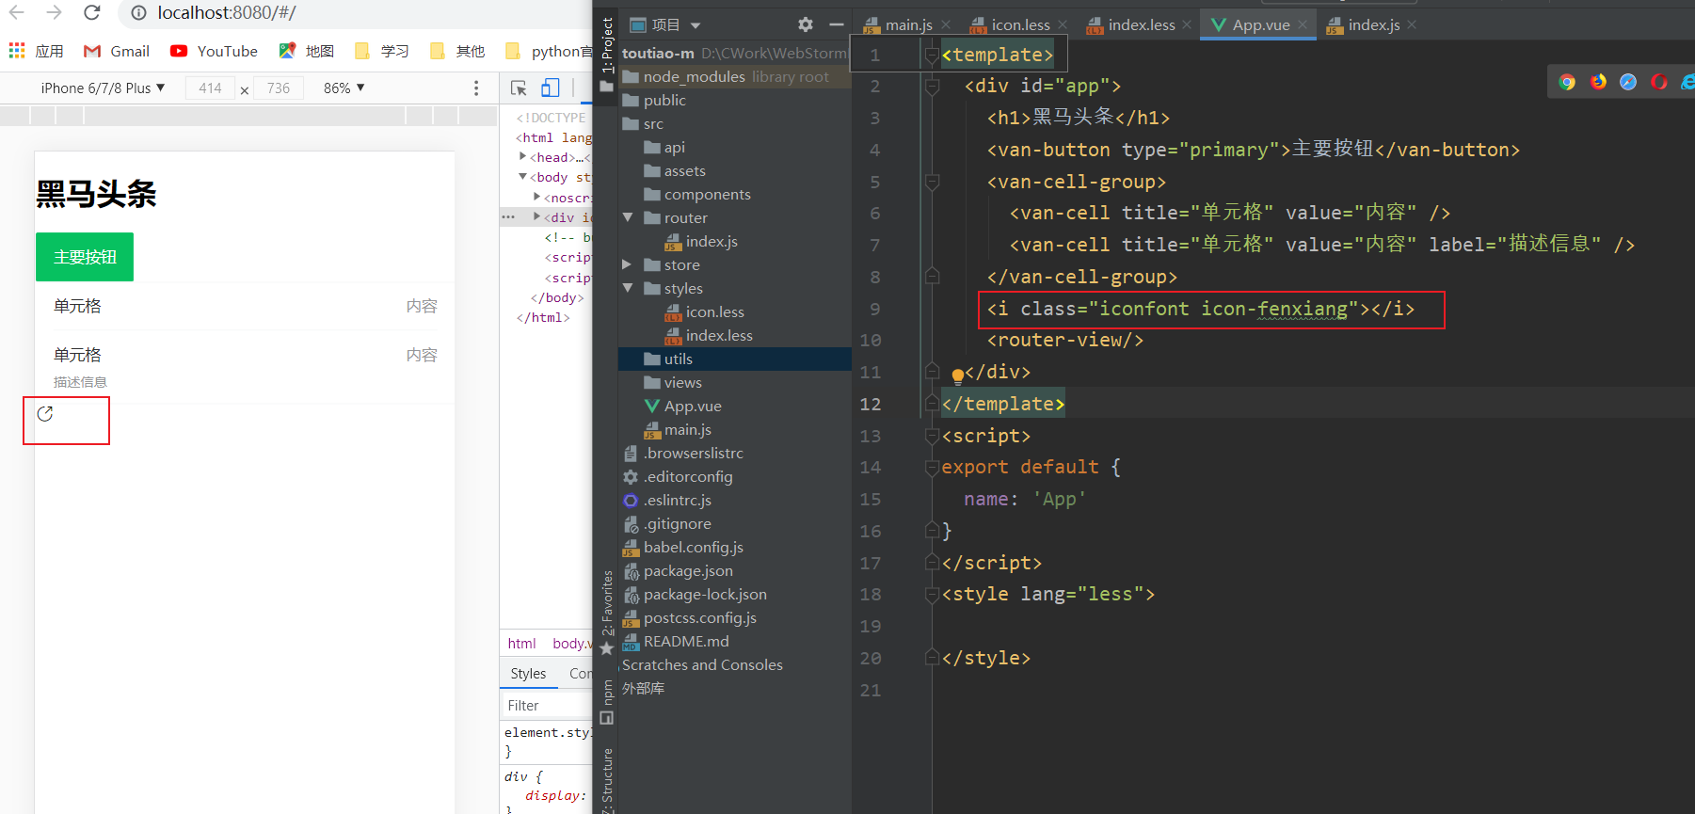Viewport: 1695px width, 814px height.
Task: Preview in Opera browser icon
Action: pos(1659,82)
